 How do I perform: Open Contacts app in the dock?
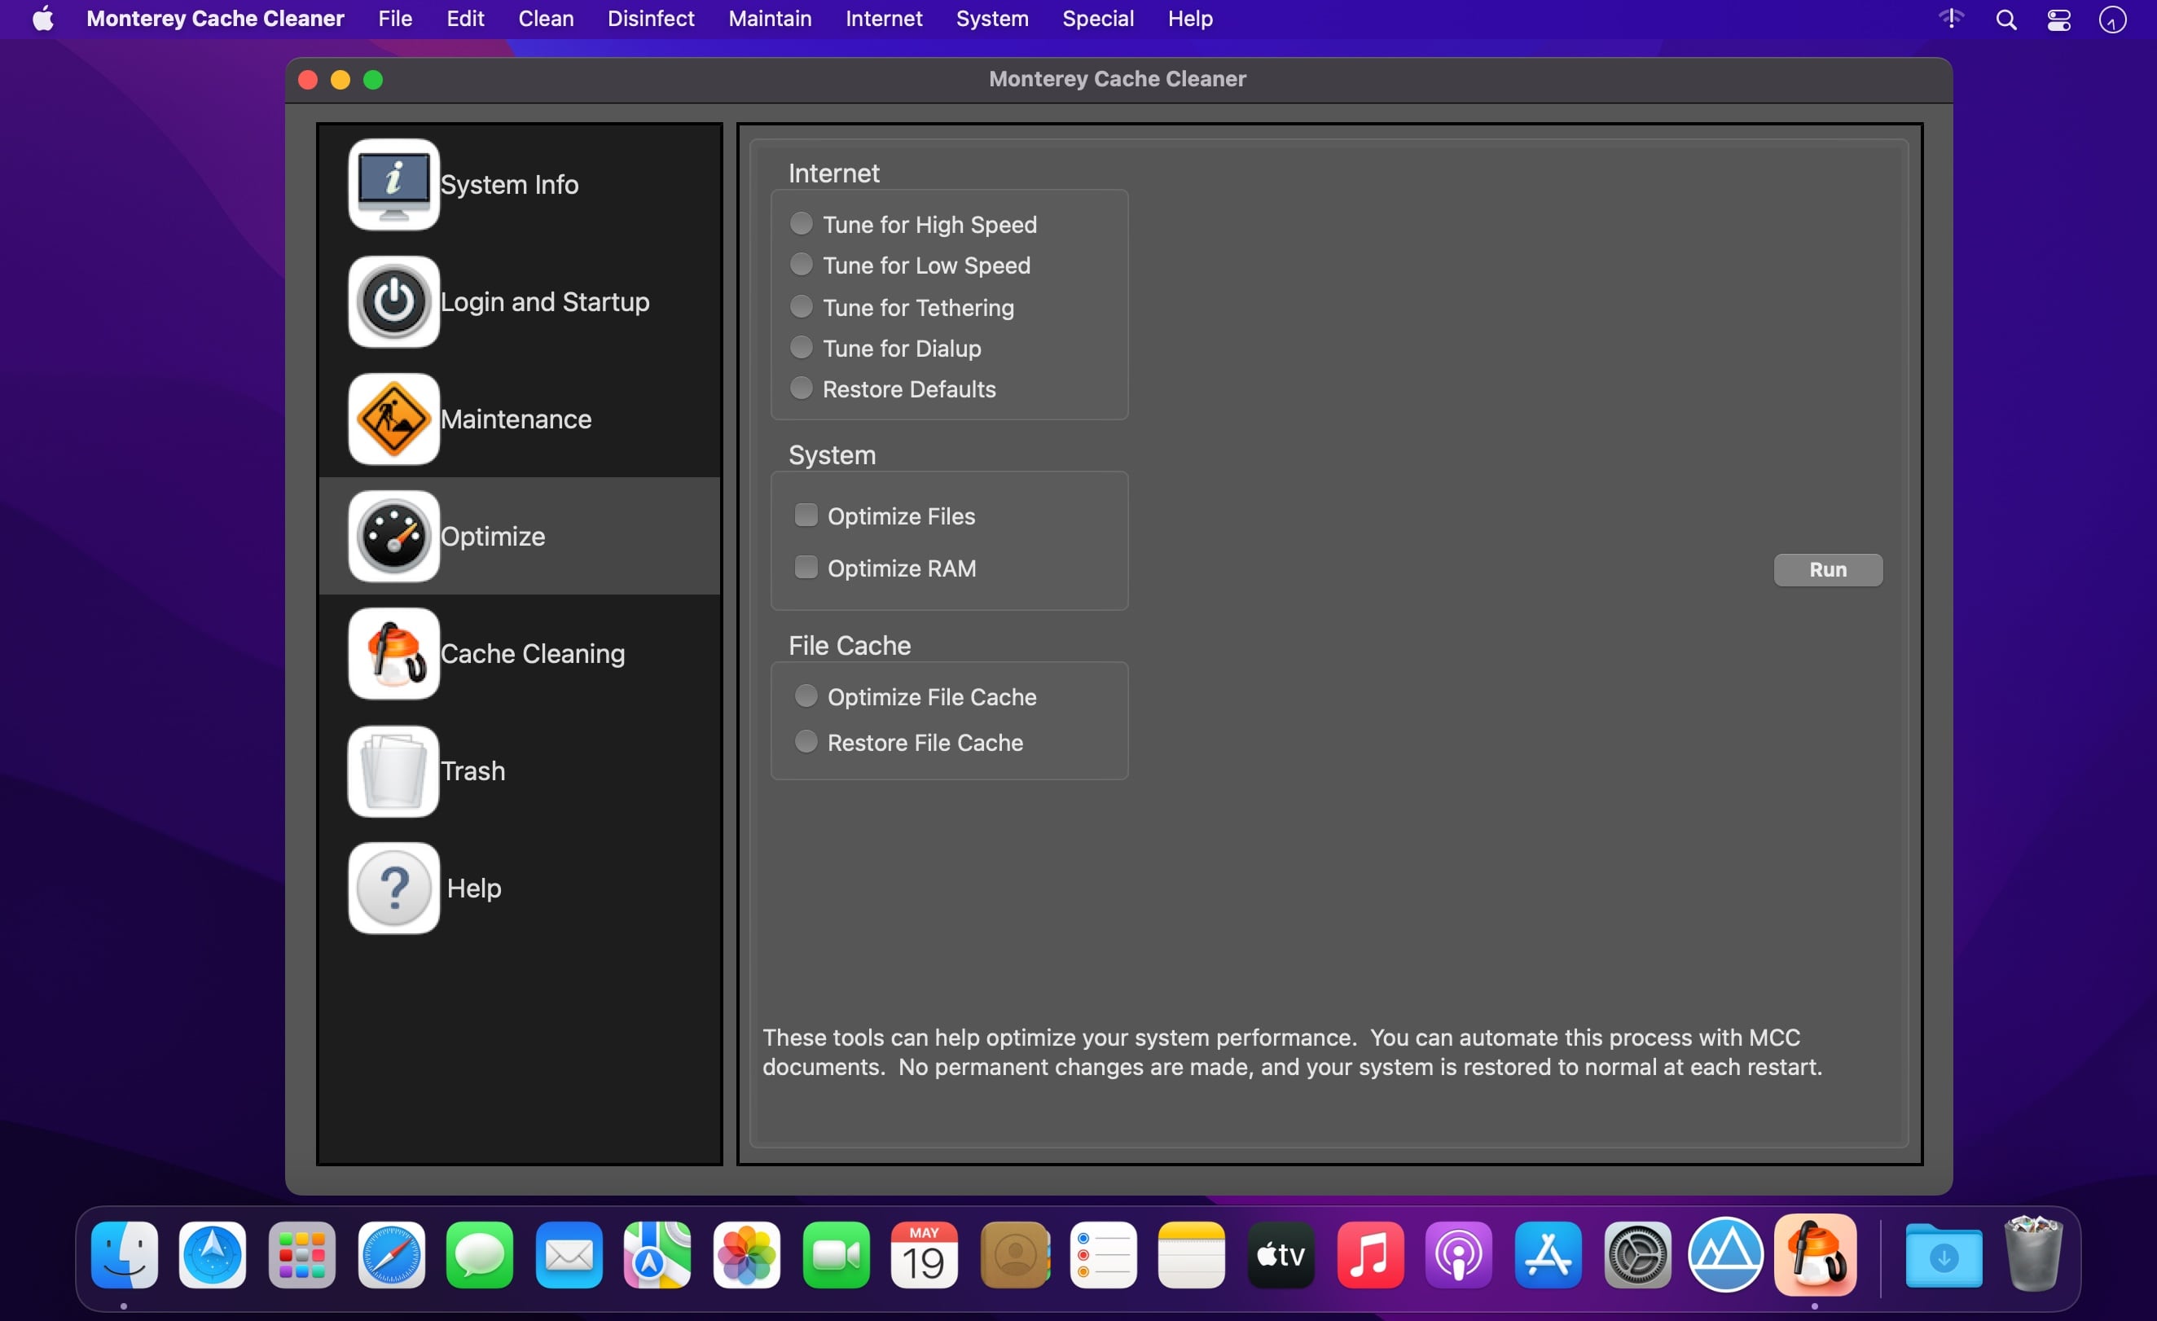pos(1016,1255)
